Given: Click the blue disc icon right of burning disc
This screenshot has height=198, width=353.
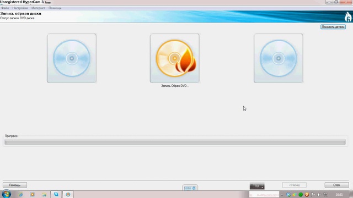Looking at the screenshot, I should coord(279,58).
